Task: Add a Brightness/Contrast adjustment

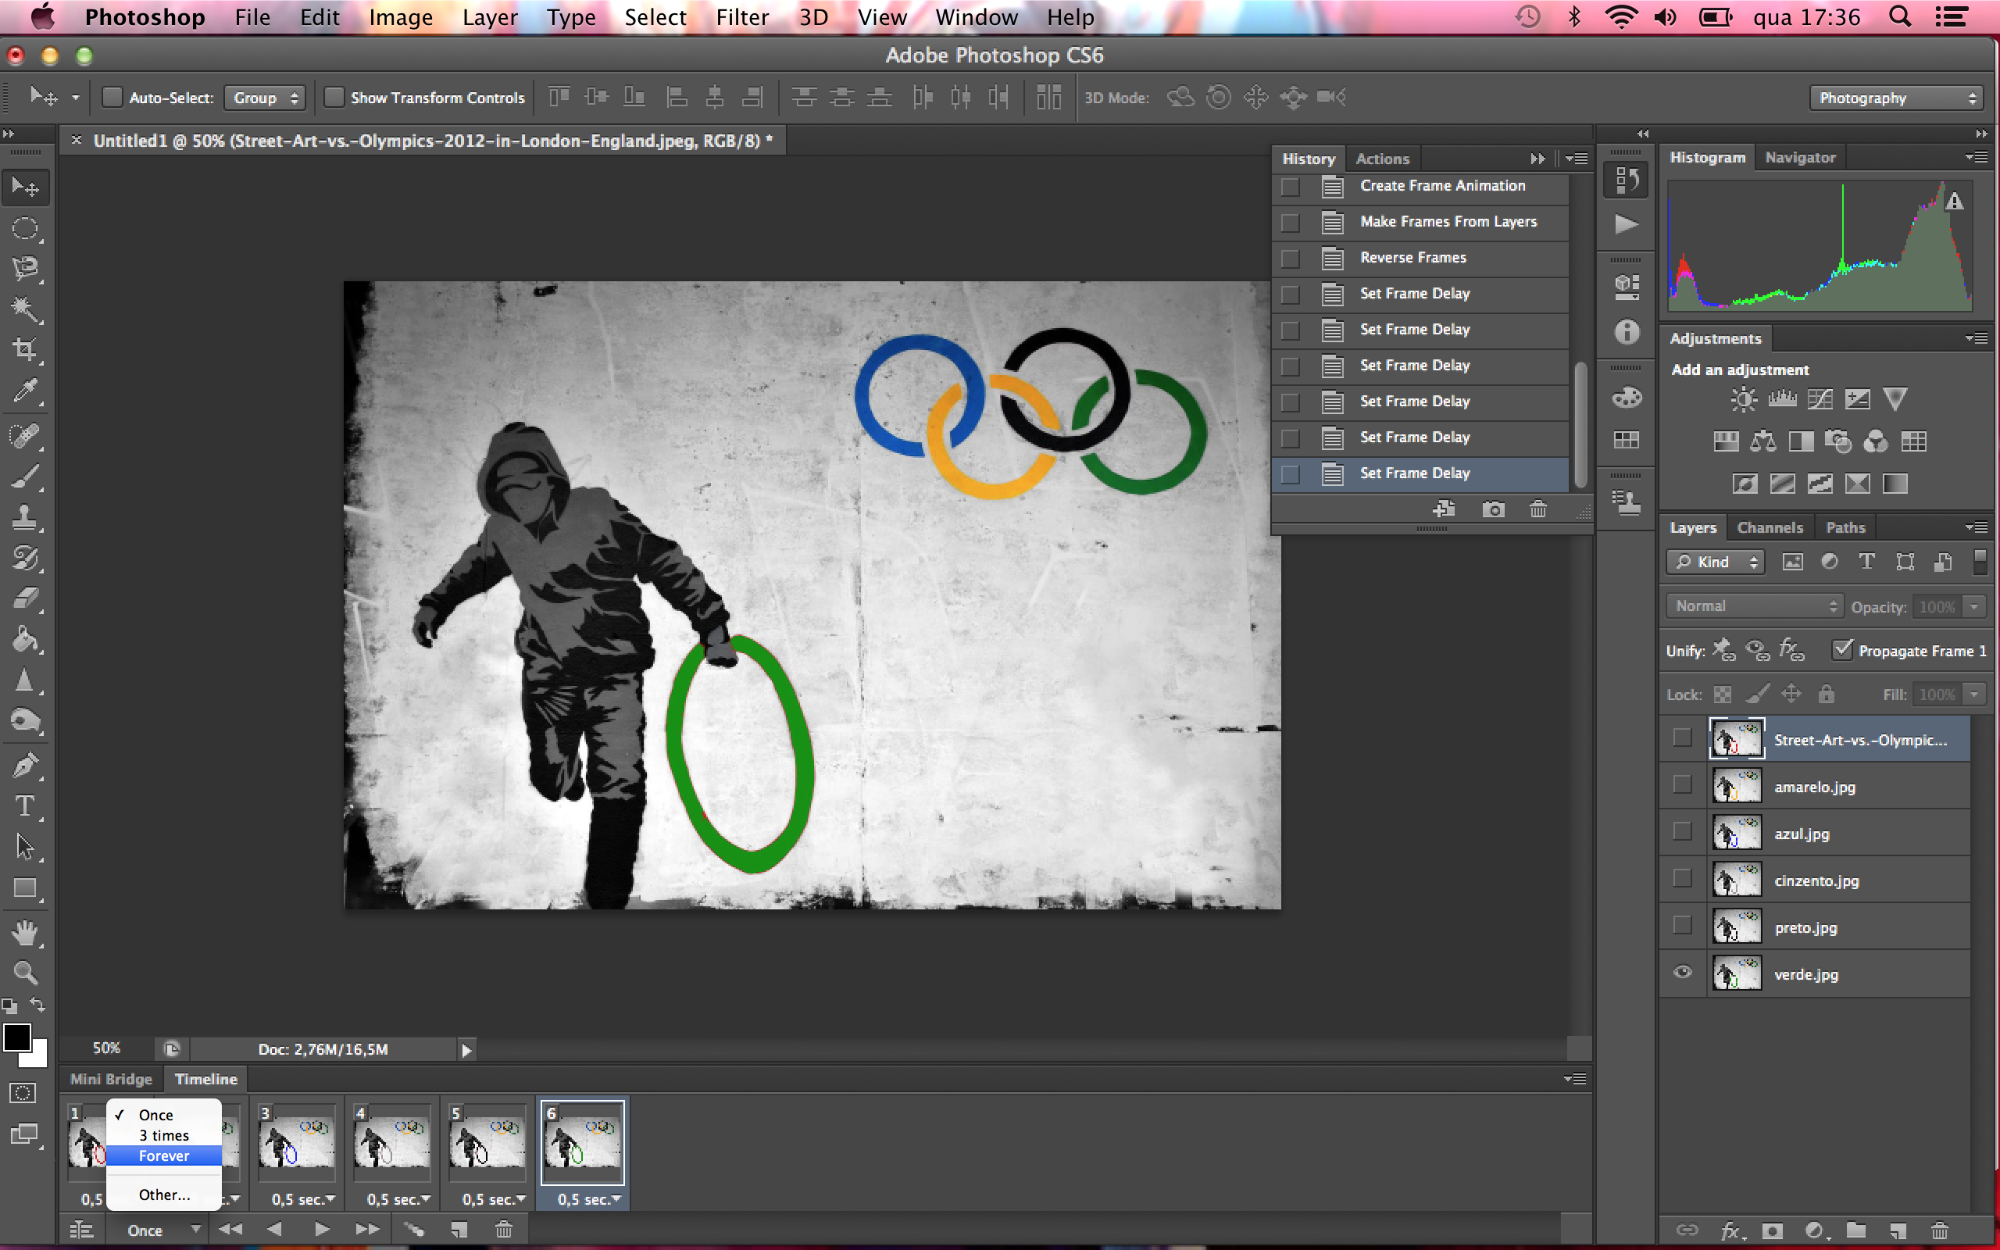Action: pos(1744,400)
